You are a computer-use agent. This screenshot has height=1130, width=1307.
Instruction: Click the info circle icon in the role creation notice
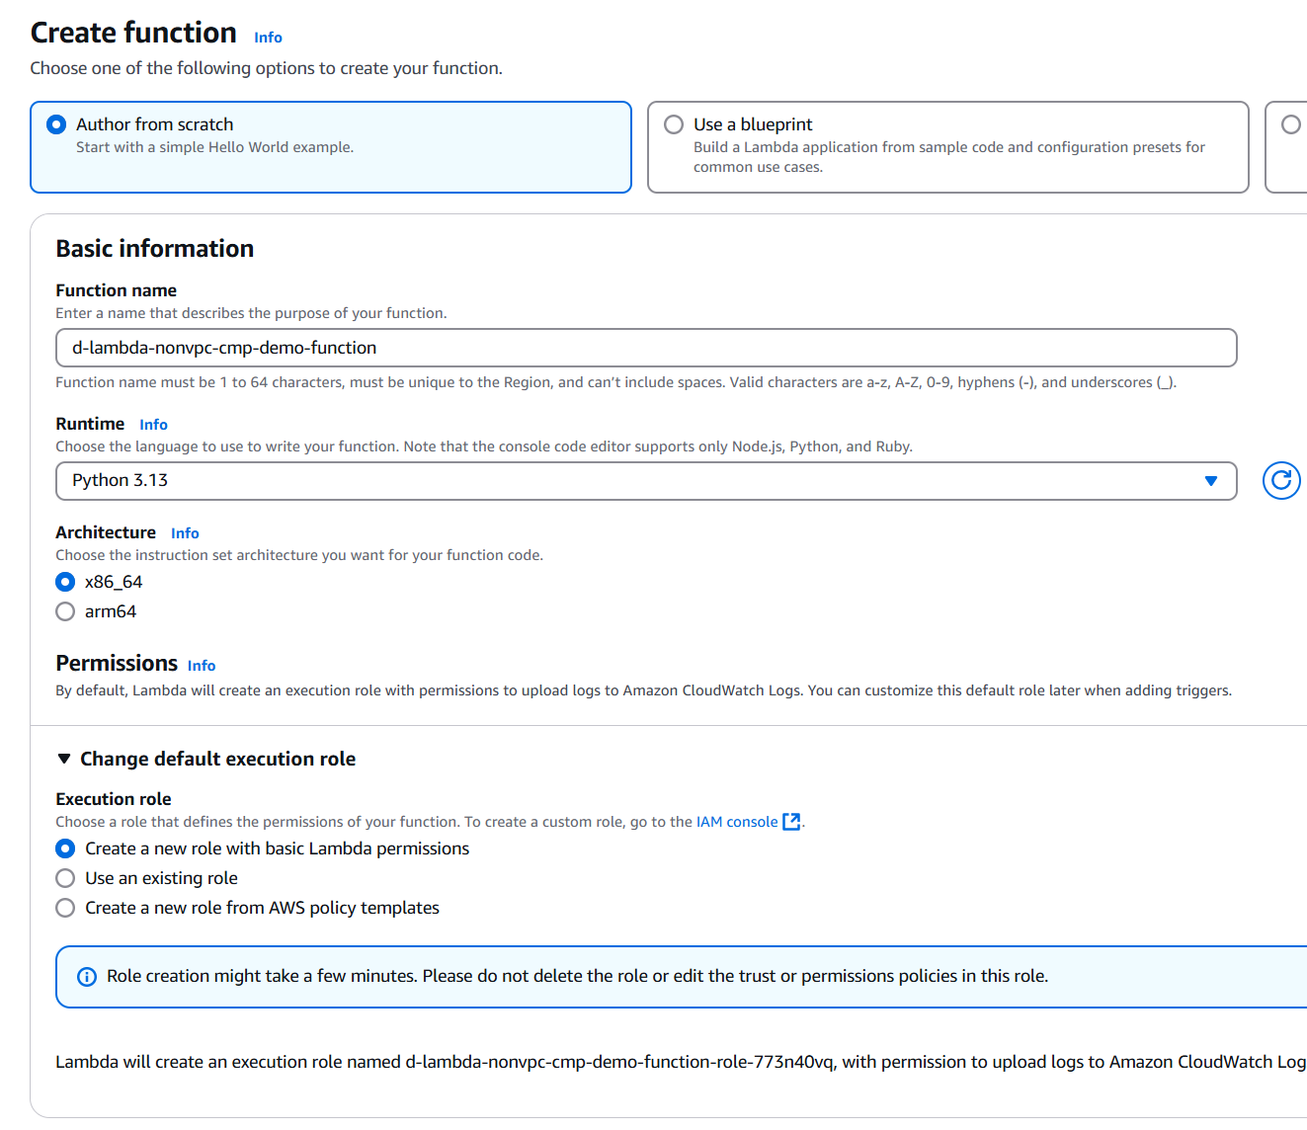(87, 977)
